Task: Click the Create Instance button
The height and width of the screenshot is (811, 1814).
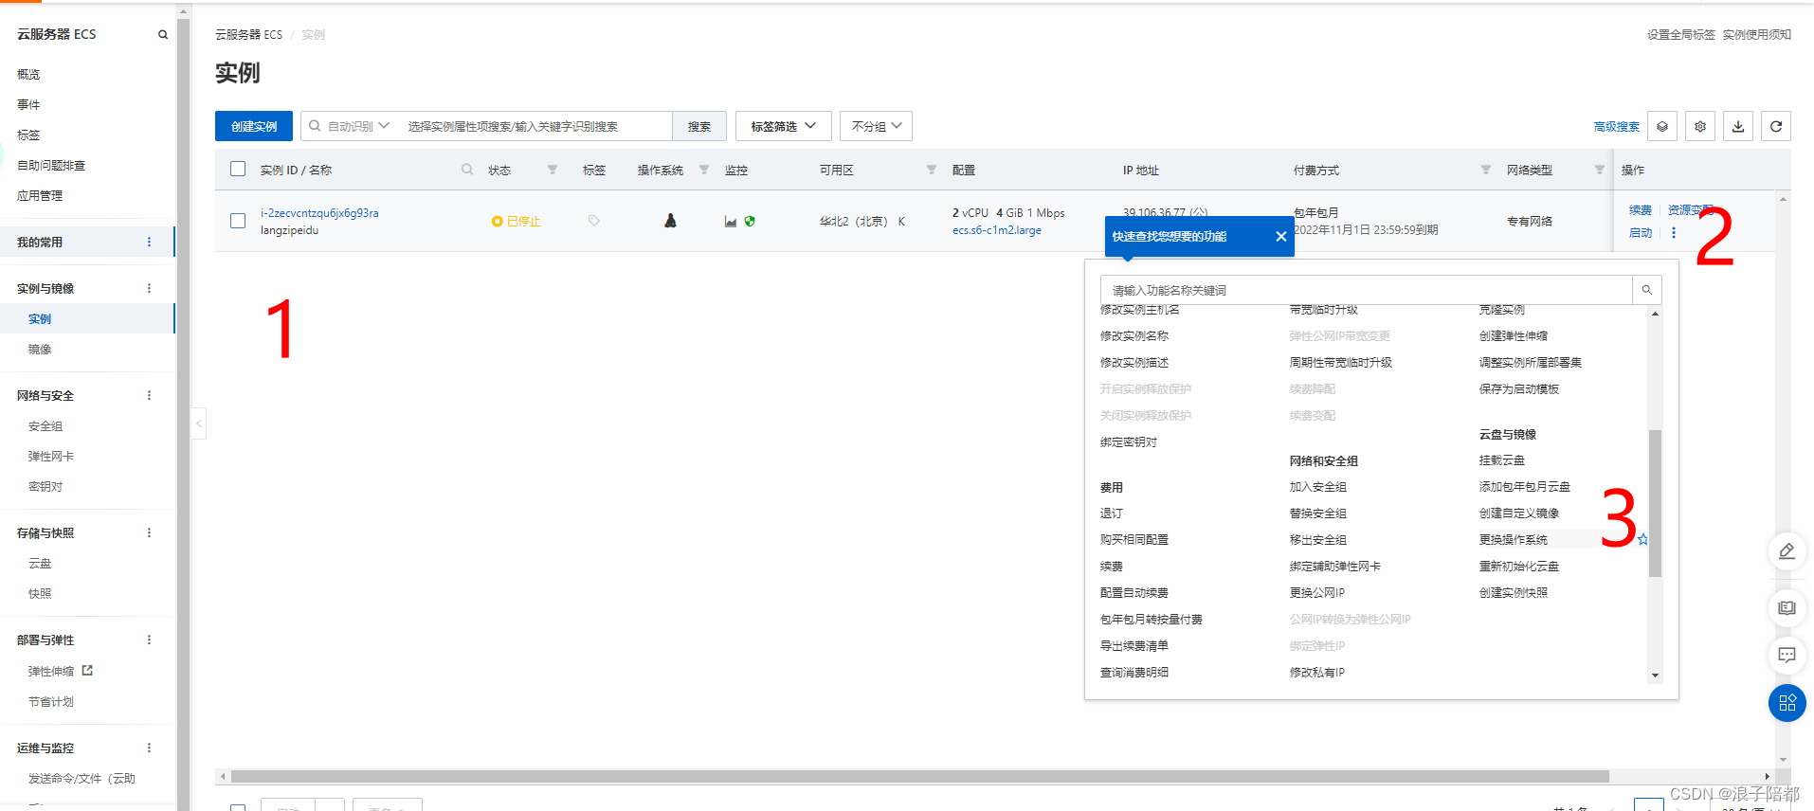Action: (254, 126)
